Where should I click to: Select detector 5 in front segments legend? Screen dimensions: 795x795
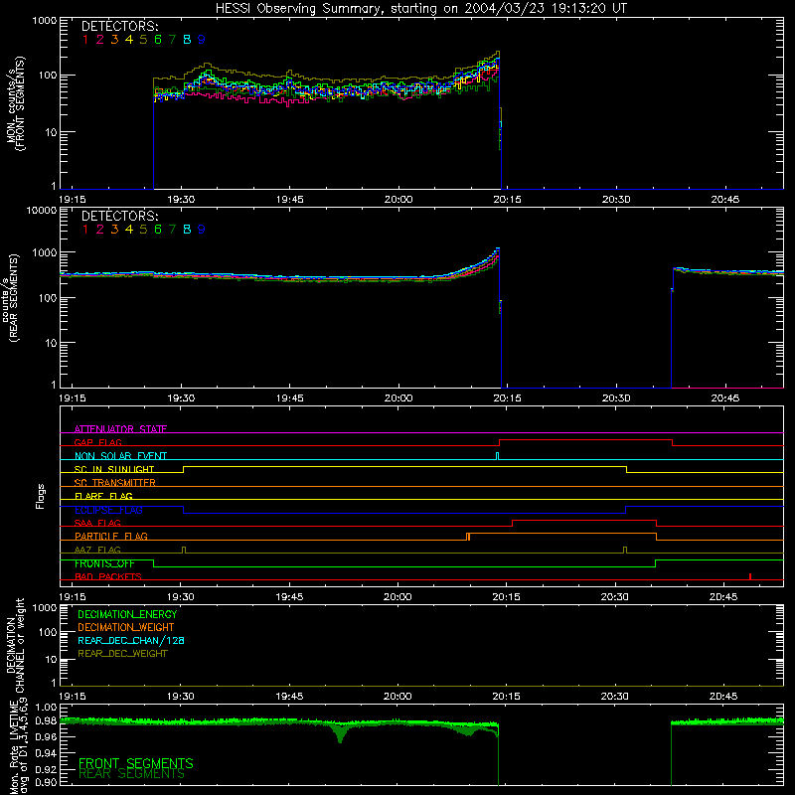point(143,40)
